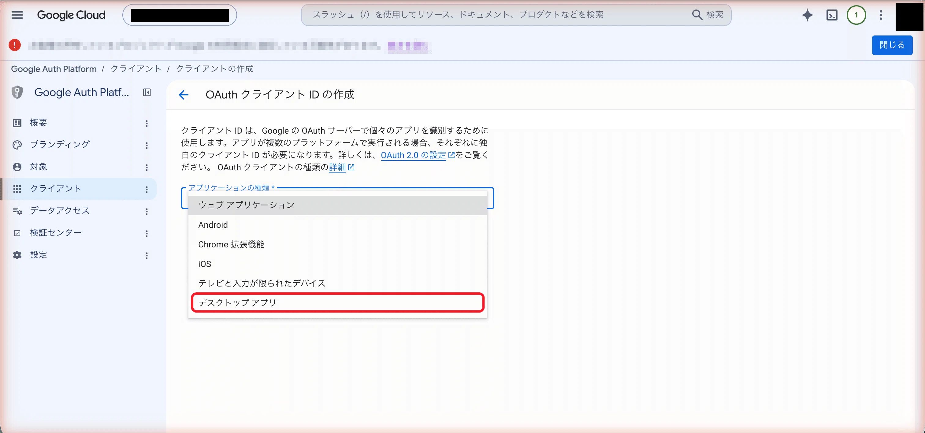This screenshot has height=433, width=925.
Task: Click the red error alert icon
Action: pos(14,45)
